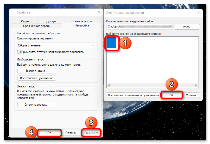
Task: Close the Свойства properties window
Action: (99, 12)
